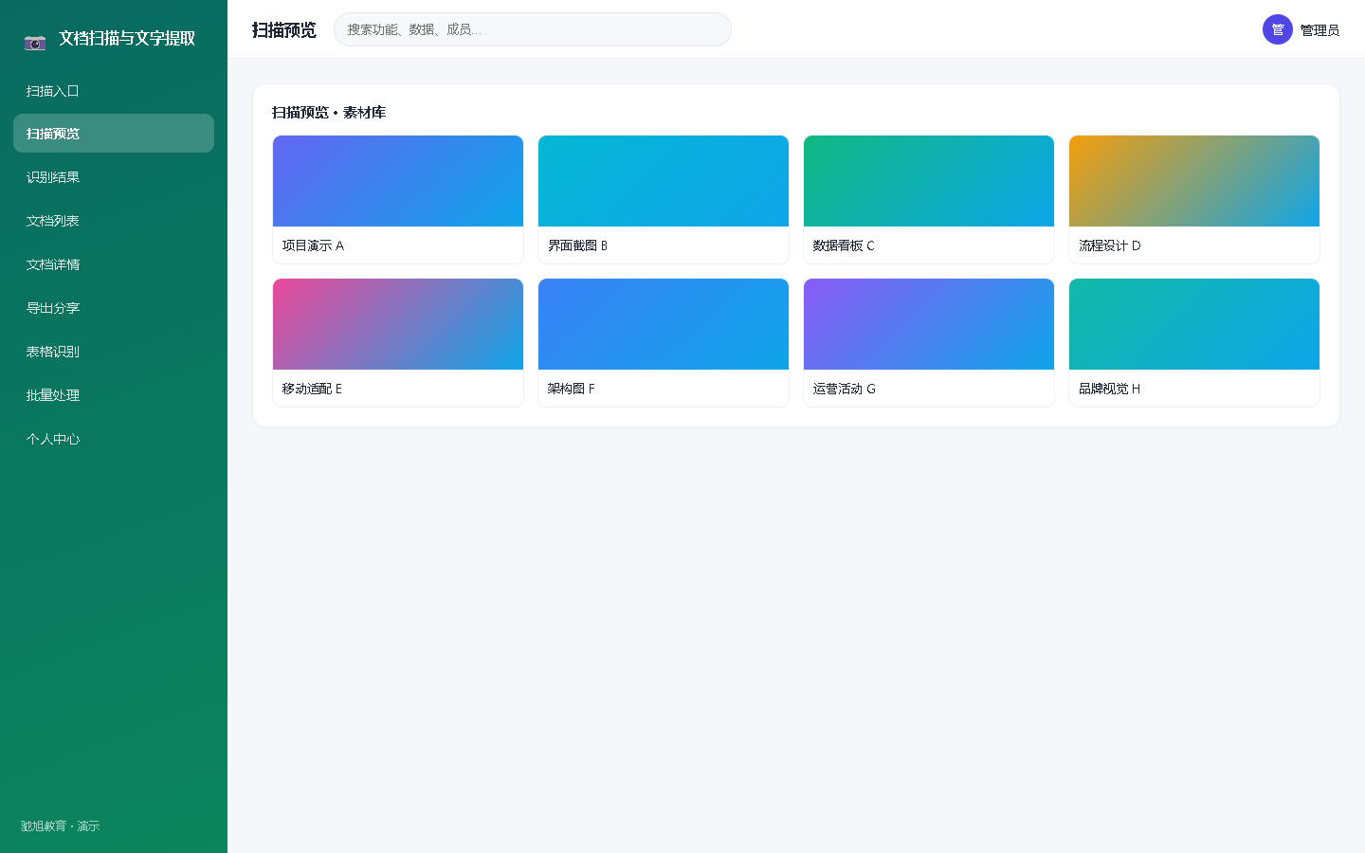1365x853 pixels.
Task: Switch to 表格识别
Action: coord(114,352)
